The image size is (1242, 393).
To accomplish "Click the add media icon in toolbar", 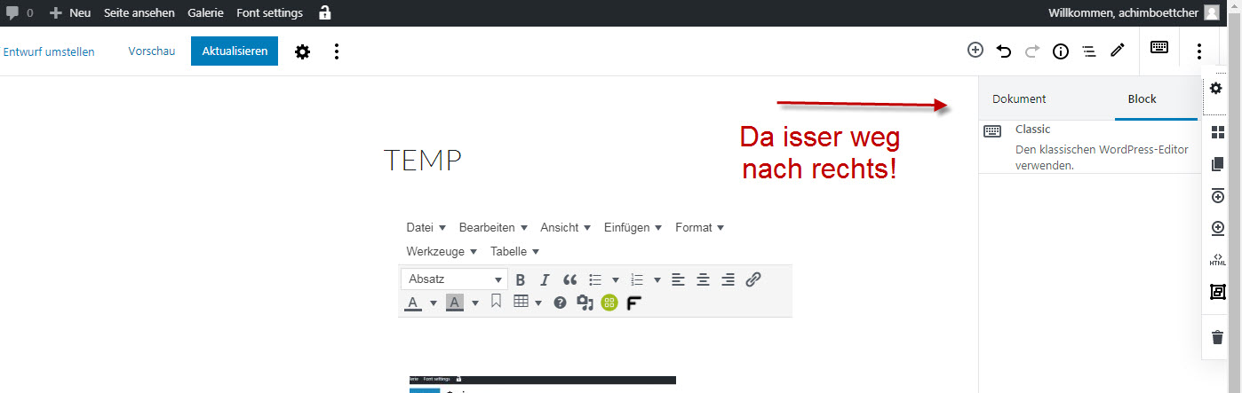I will click(x=585, y=303).
